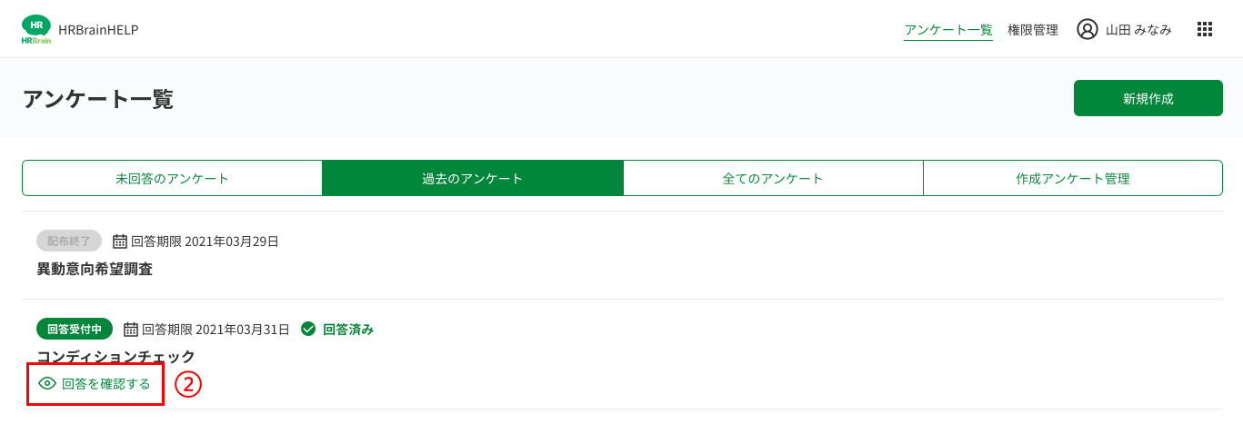Select the 過去のアンケート tab
1243x424 pixels.
[x=473, y=178]
